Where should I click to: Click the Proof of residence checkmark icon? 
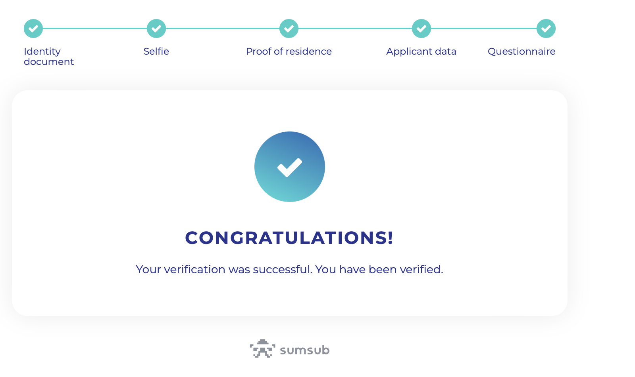289,29
